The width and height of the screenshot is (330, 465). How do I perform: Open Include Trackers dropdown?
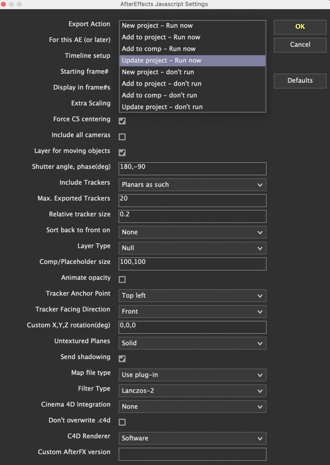point(192,185)
